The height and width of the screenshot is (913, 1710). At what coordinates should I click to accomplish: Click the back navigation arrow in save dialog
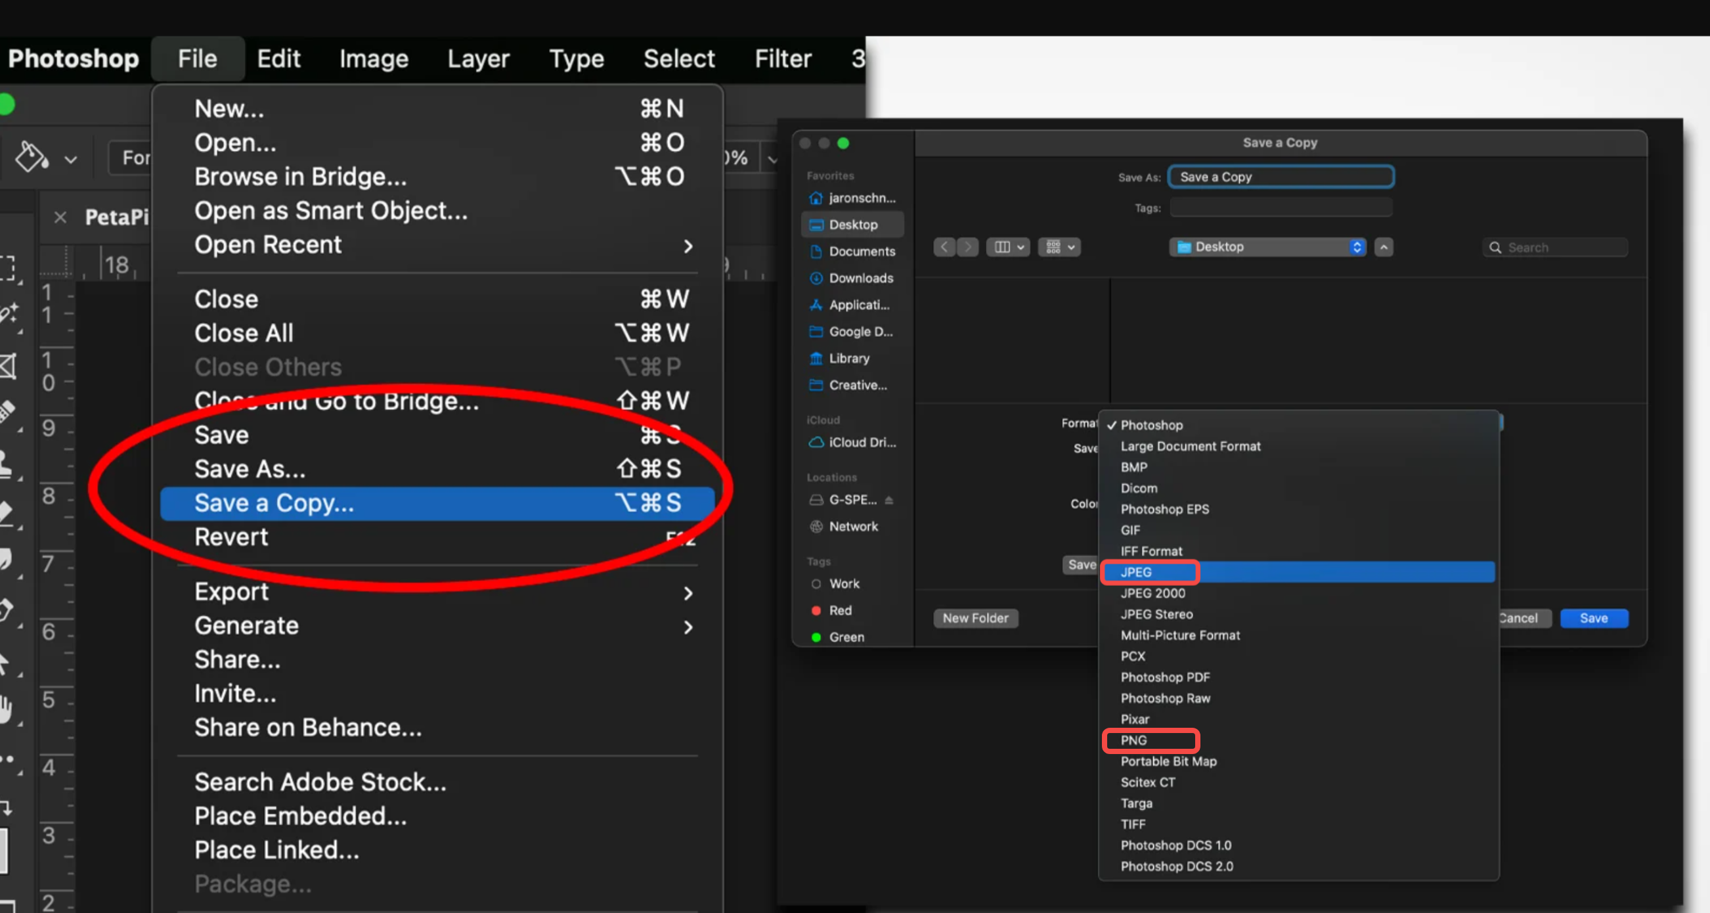(x=943, y=246)
